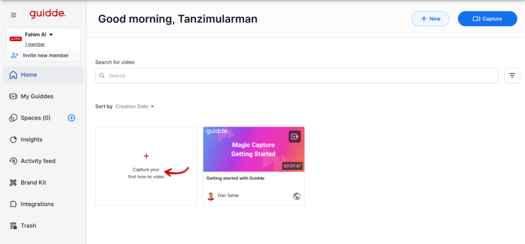Open the Activity feed
The height and width of the screenshot is (244, 525).
(38, 161)
